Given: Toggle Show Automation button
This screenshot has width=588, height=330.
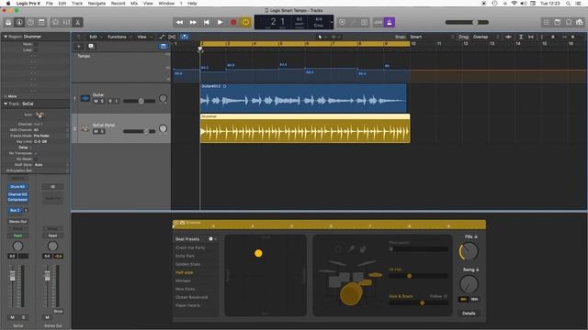Looking at the screenshot, I should point(162,37).
